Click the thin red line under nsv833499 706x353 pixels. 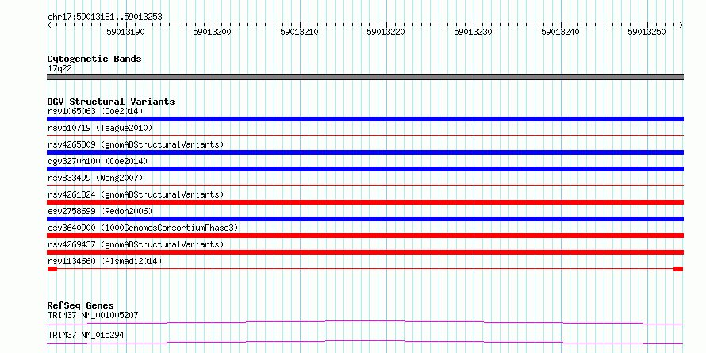pos(365,185)
